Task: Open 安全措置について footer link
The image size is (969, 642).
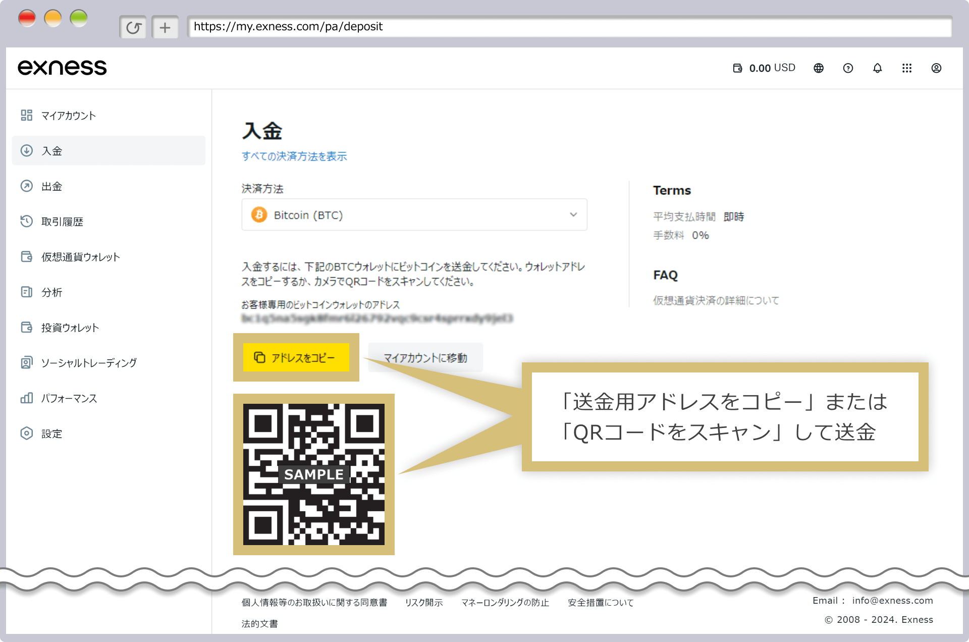Action: (x=601, y=603)
